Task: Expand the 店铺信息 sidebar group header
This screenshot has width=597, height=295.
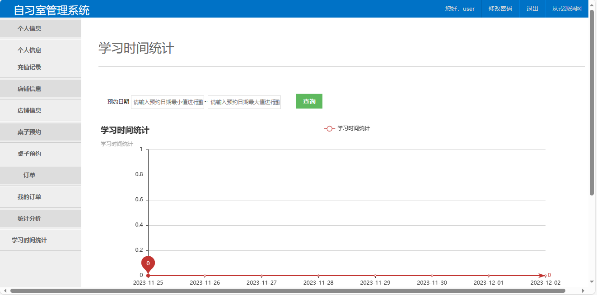Action: click(x=29, y=89)
